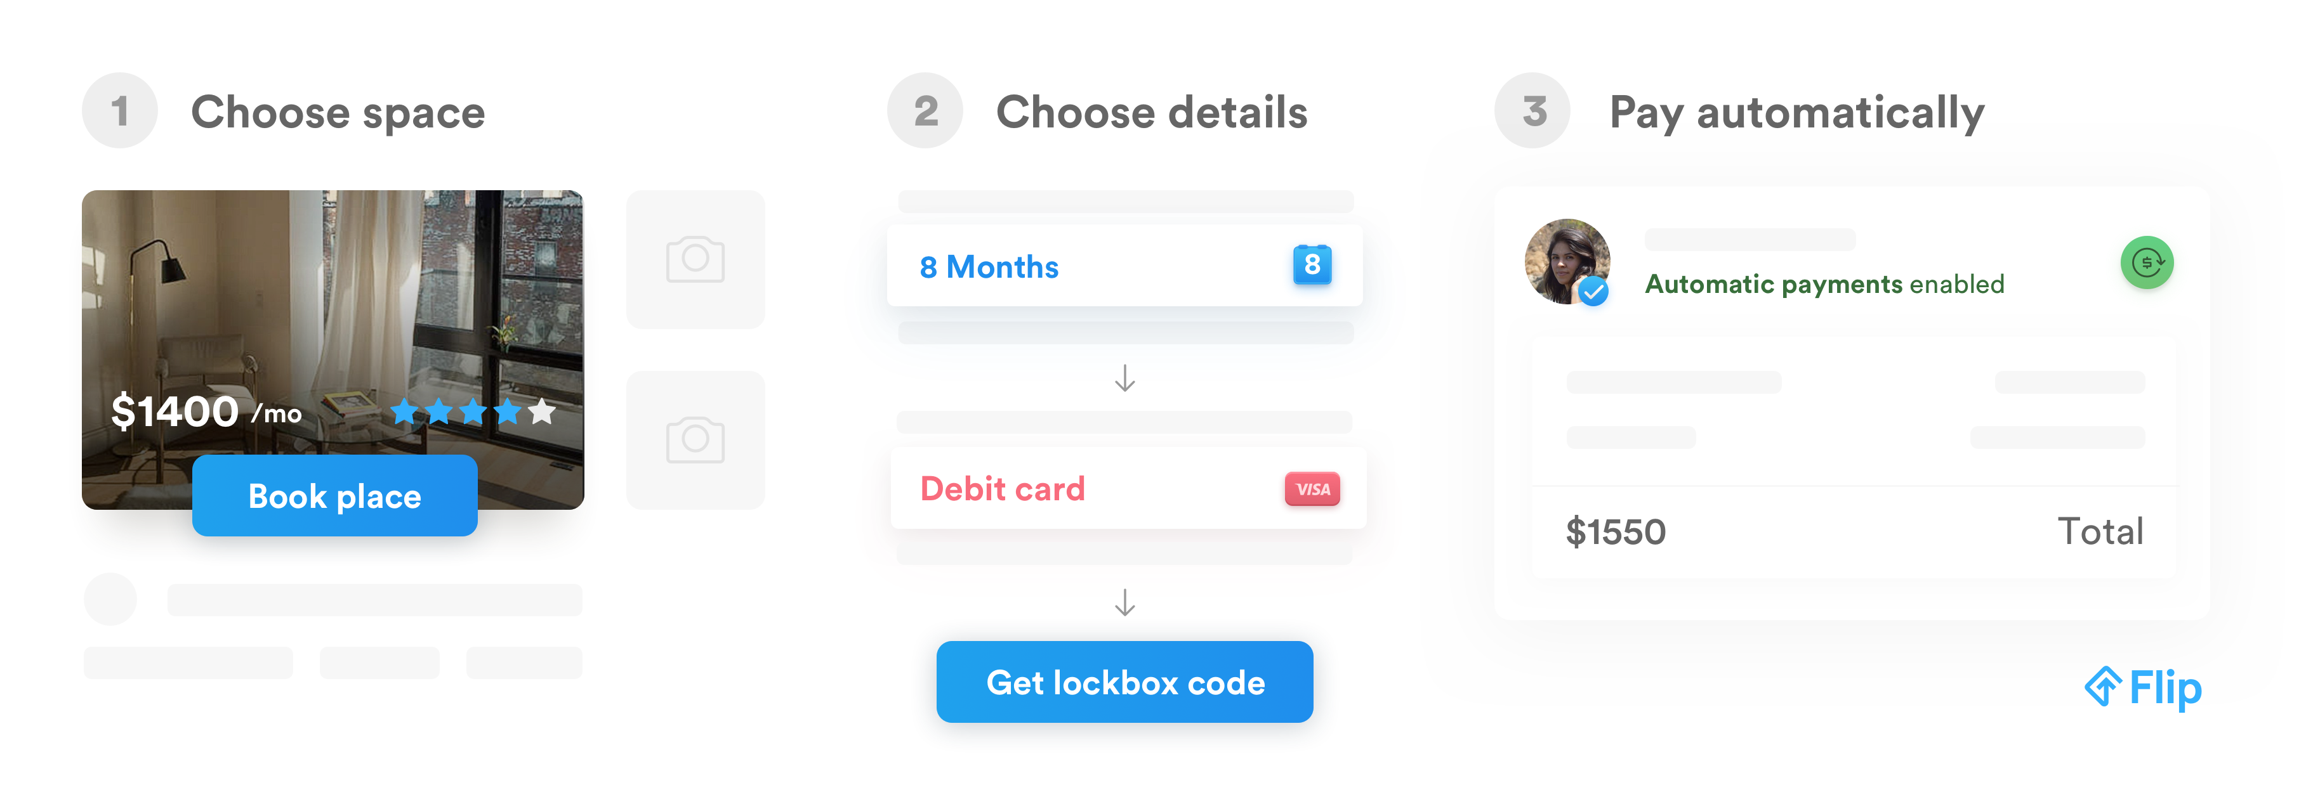Click the VISA card icon
This screenshot has height=797, width=2313.
click(x=1312, y=489)
